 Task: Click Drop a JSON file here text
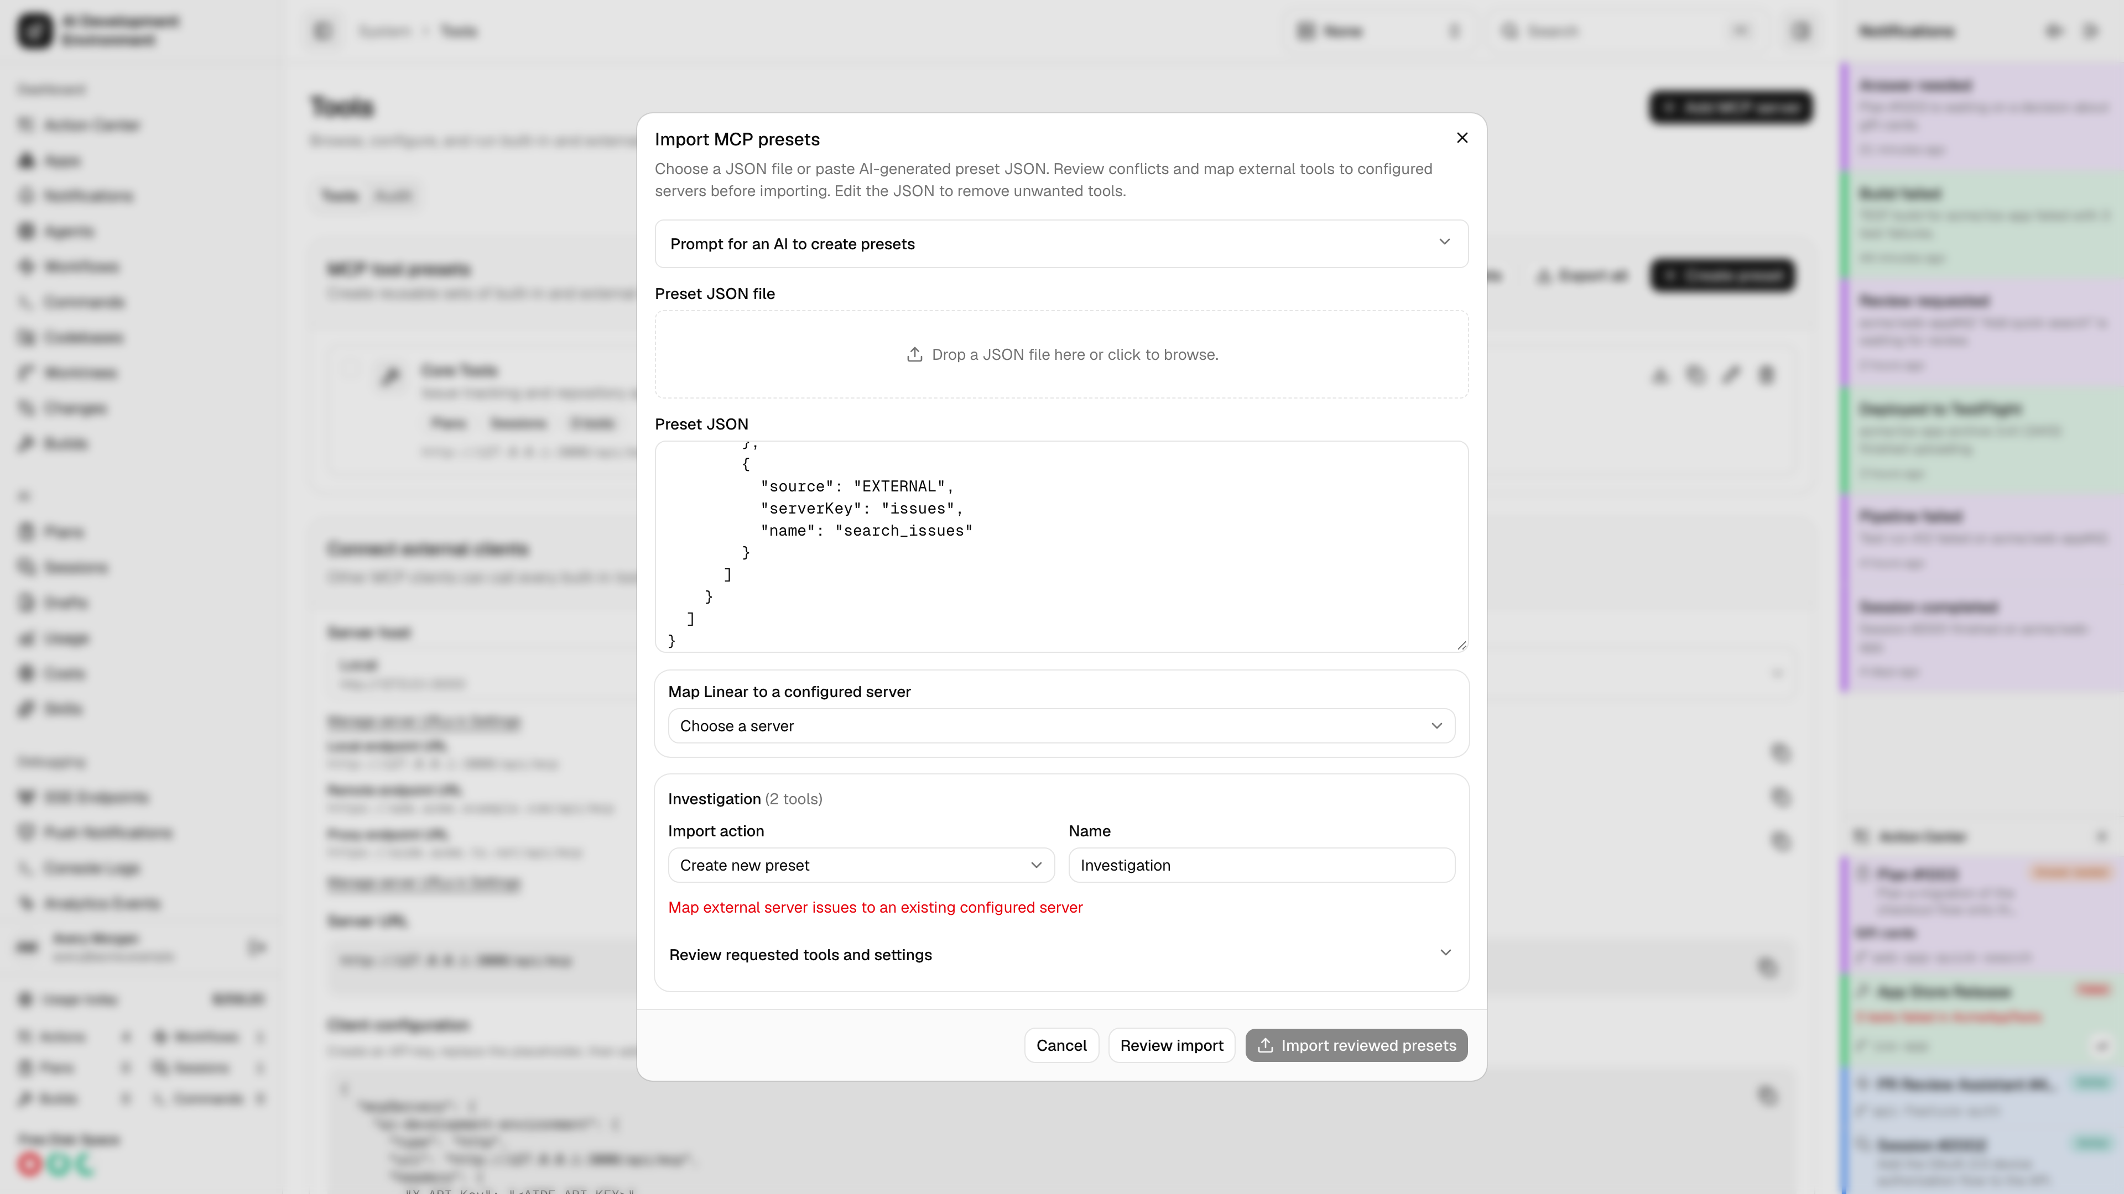tap(1074, 354)
